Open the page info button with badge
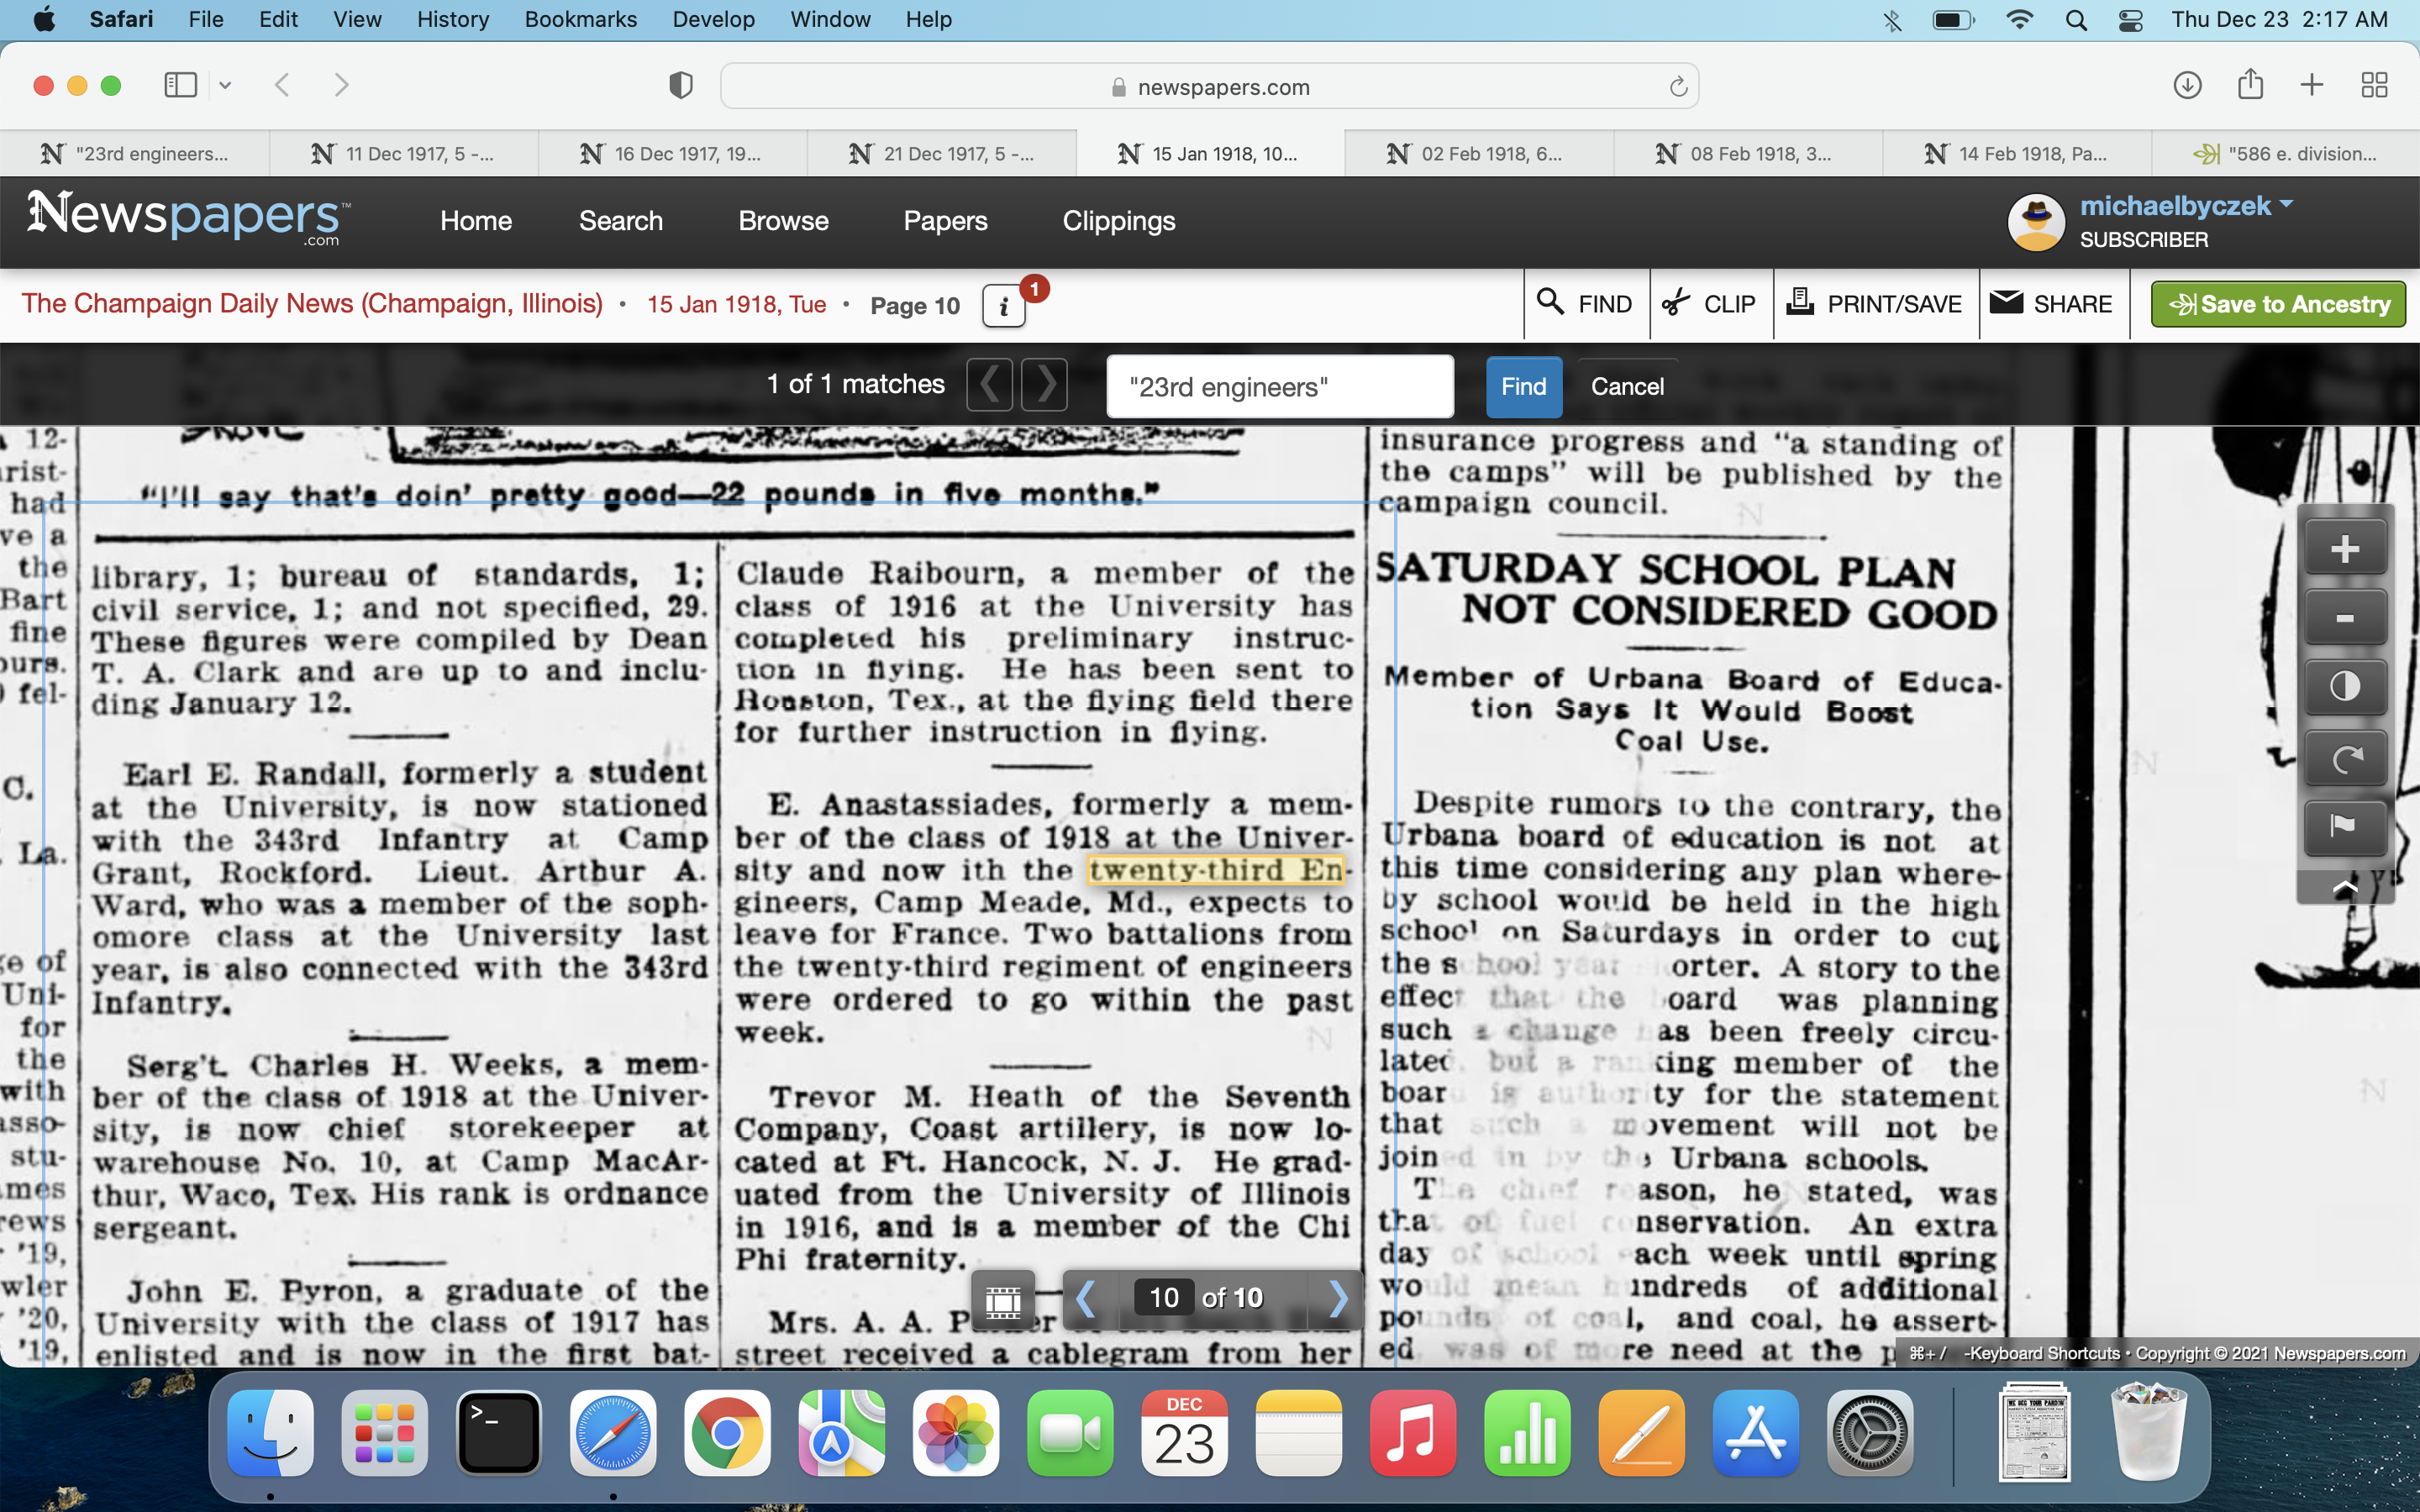Screen dimensions: 2420x1512 click(1004, 306)
